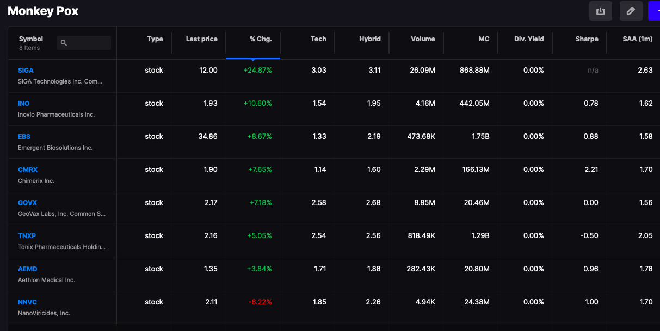Open the NNVC ticker link
This screenshot has height=331, width=660.
(x=27, y=302)
